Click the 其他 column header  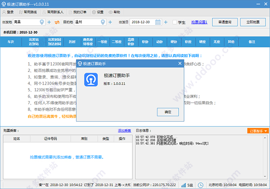[231, 42]
